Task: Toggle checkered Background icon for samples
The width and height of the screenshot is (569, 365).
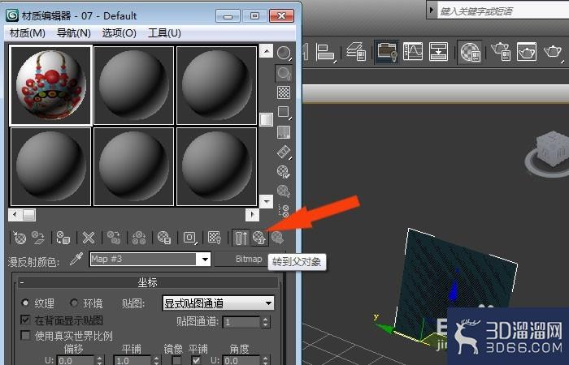Action: pos(284,92)
